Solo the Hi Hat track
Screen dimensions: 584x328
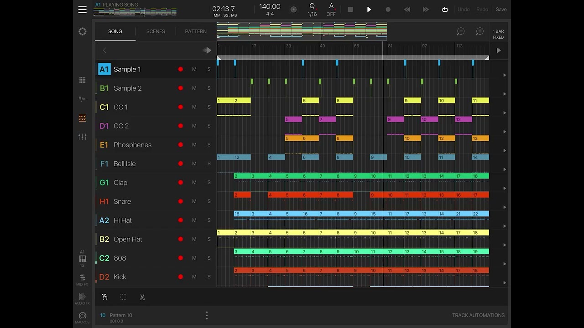(209, 220)
